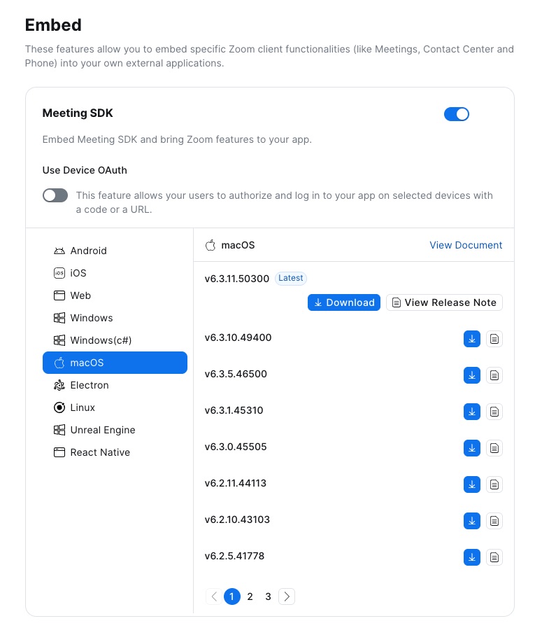Go to previous page of versions
Image resolution: width=535 pixels, height=628 pixels.
(x=214, y=596)
